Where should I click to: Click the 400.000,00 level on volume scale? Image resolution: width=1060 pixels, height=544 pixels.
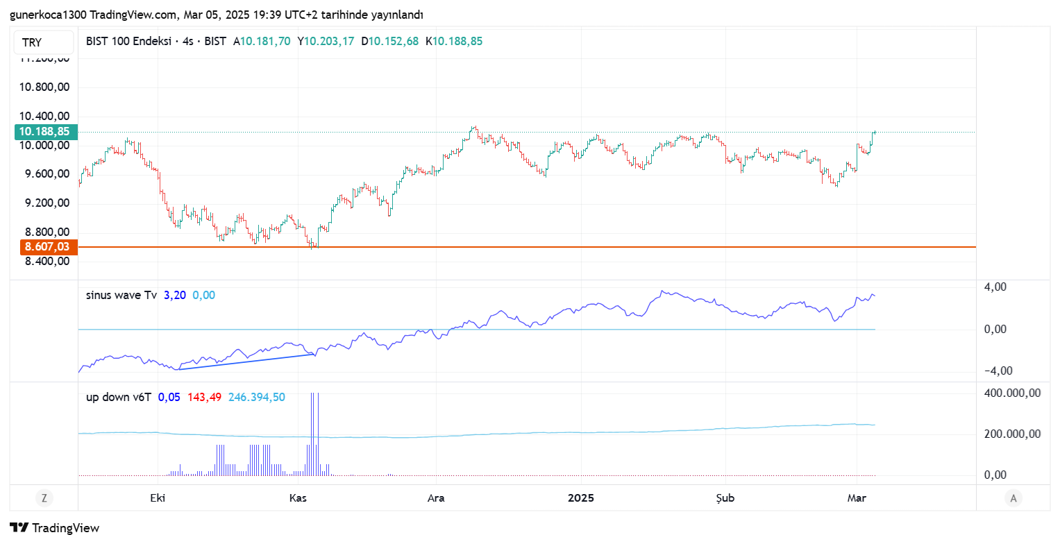(x=1012, y=393)
